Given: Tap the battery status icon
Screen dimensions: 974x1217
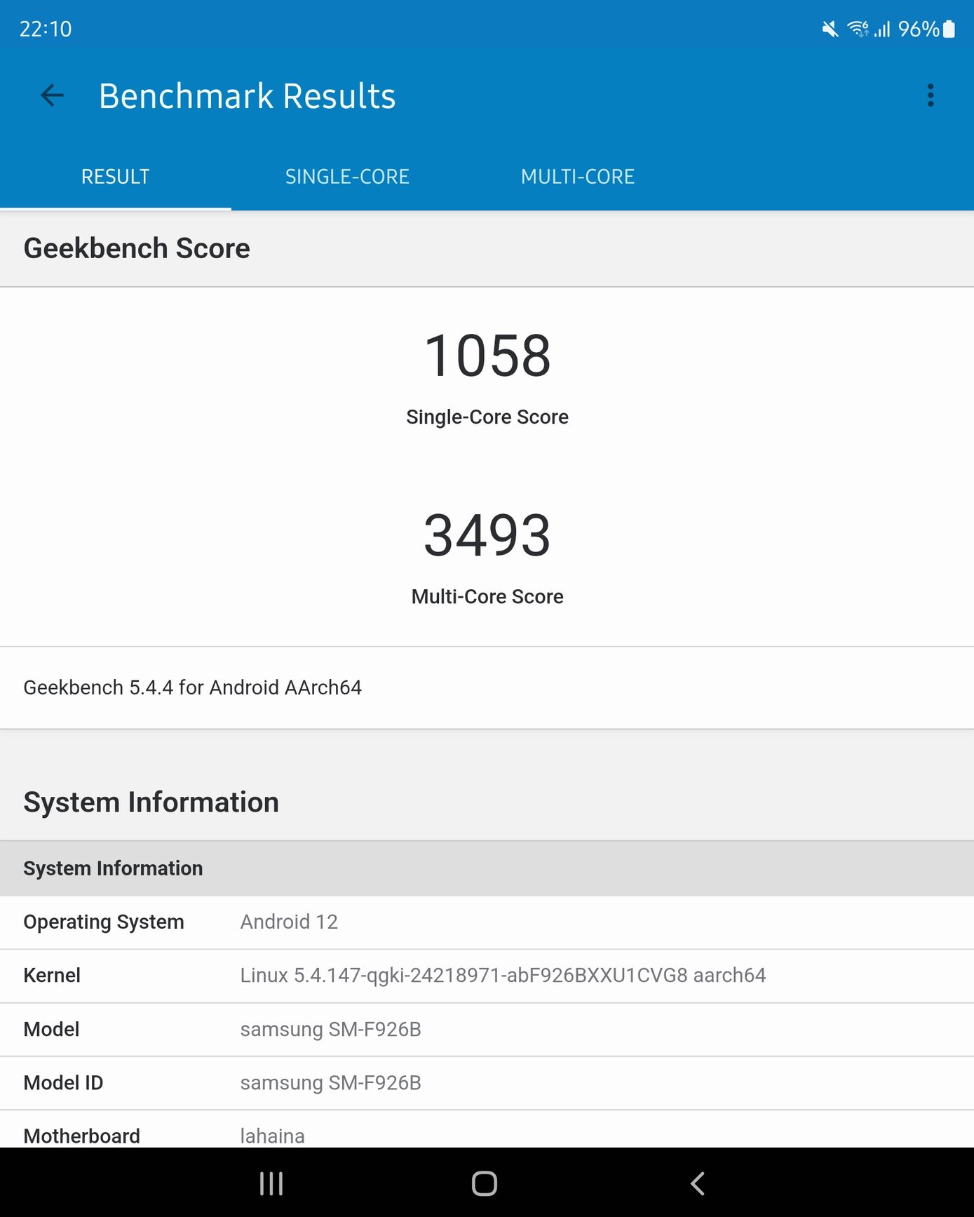Looking at the screenshot, I should 949,29.
